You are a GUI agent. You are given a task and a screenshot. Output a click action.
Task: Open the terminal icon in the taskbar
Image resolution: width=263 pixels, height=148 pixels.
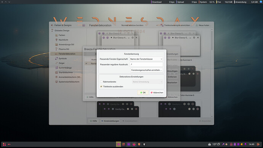click(129, 144)
